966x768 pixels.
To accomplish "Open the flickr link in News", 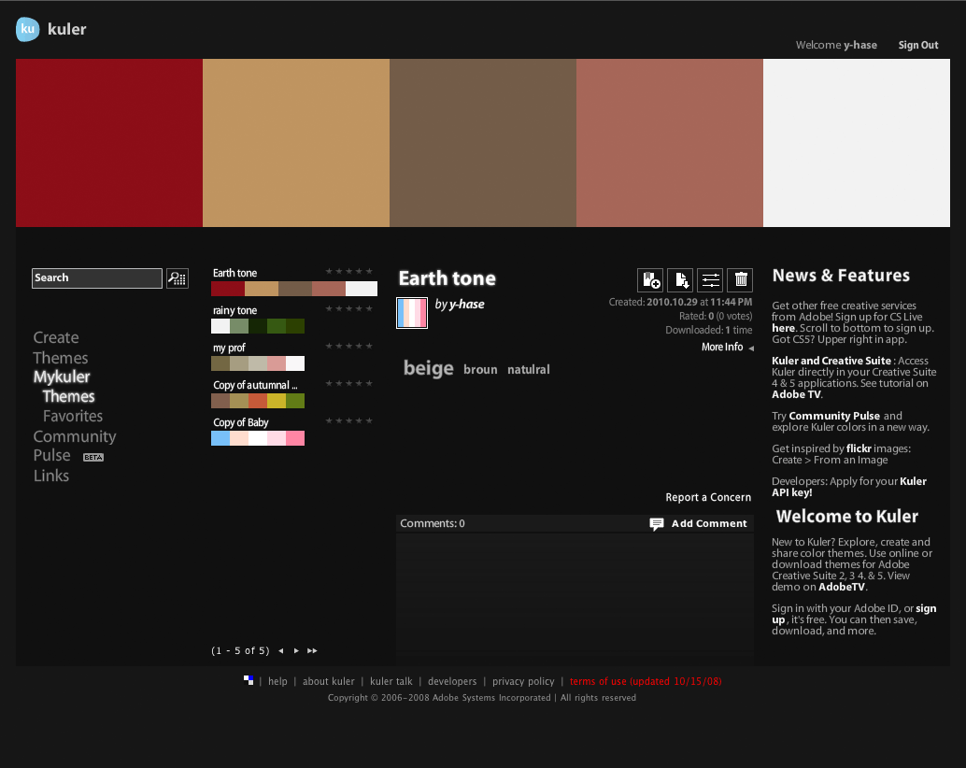I will (x=859, y=448).
